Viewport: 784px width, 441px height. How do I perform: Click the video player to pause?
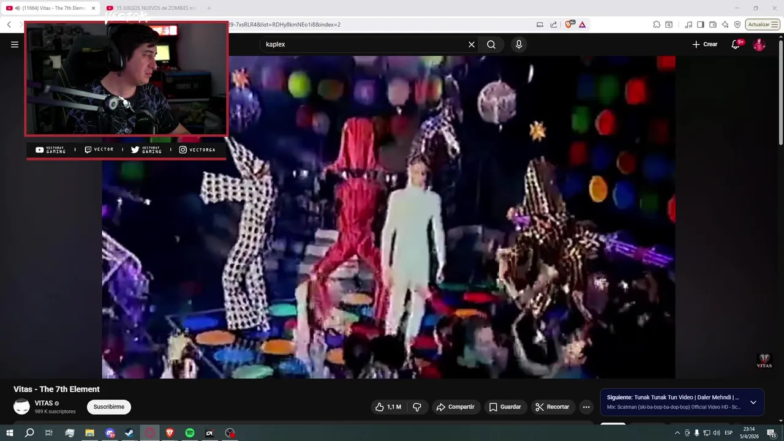[x=388, y=217]
